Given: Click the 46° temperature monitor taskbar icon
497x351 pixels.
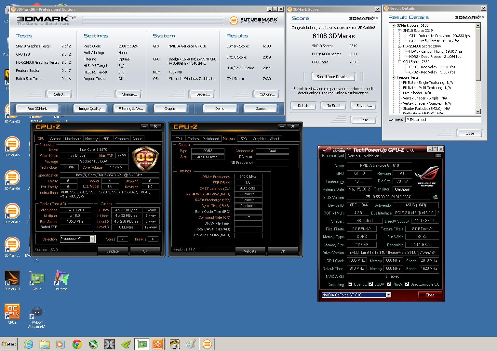Looking at the screenshot, I should 174,344.
